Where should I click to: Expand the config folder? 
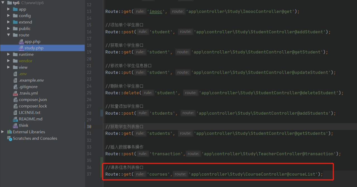pos(8,16)
